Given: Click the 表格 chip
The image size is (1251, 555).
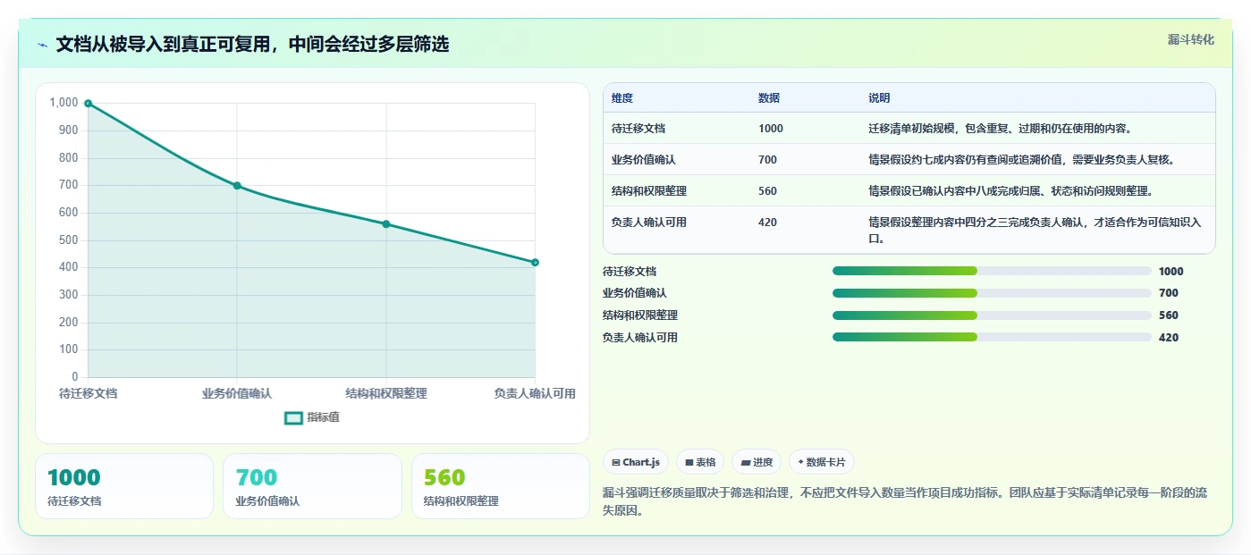Looking at the screenshot, I should click(700, 462).
